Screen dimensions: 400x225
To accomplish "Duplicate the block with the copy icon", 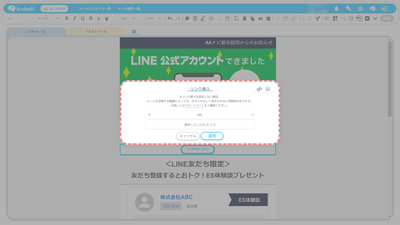I will 252,18.
